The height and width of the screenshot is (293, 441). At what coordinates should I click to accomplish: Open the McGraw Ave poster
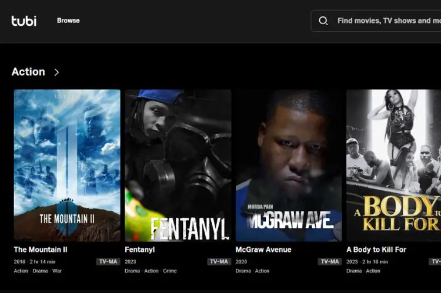point(289,166)
